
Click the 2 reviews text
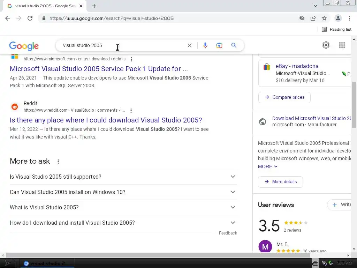[293, 230]
